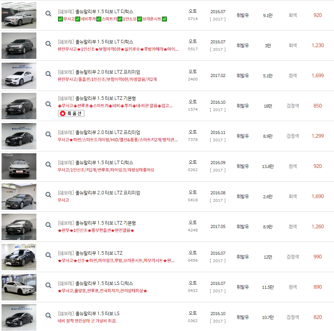Click the search icon beside the LTZ 기본형 18만 km listing
Image resolution: width=334 pixels, height=331 pixels.
48,104
